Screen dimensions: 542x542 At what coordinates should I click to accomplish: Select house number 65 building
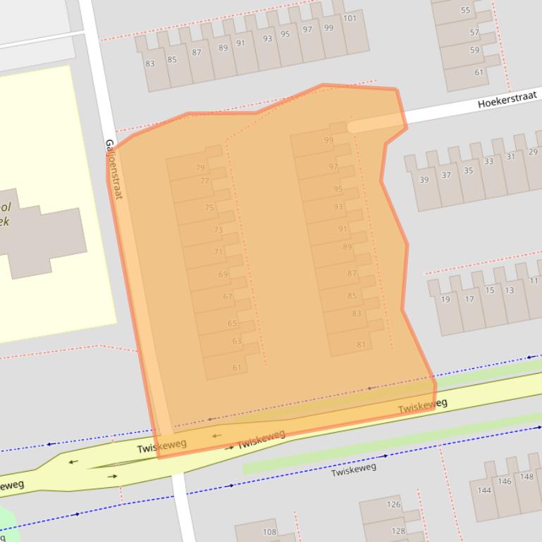pos(232,323)
